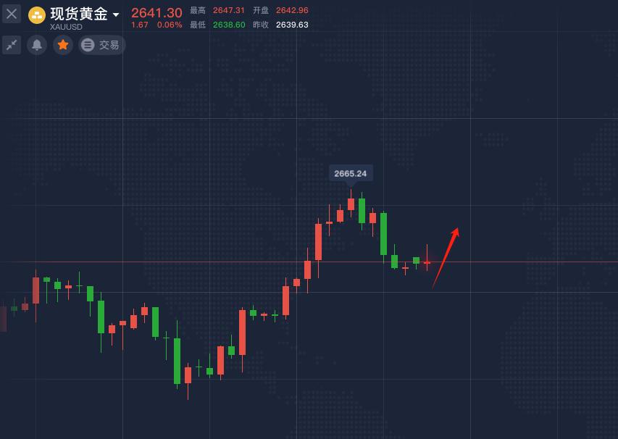This screenshot has width=618, height=439.
Task: Shrink chart with the collapse arrows icon
Action: pyautogui.click(x=12, y=45)
